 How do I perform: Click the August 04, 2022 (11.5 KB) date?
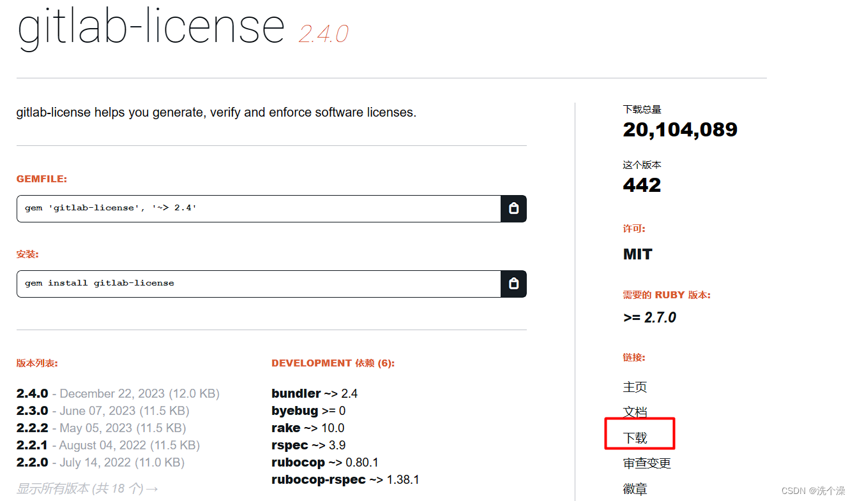pos(130,445)
